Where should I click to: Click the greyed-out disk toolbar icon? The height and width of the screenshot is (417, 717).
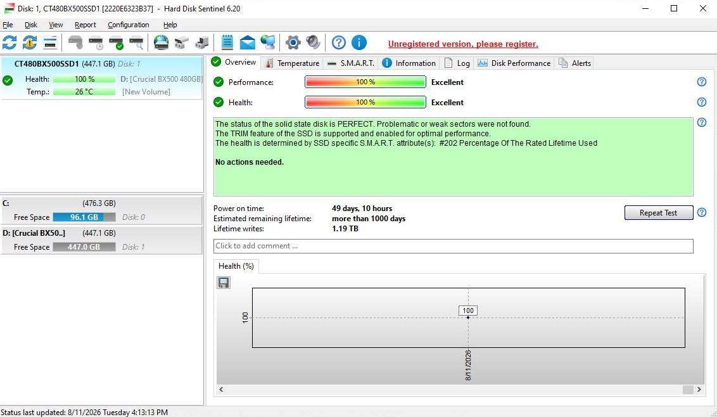pos(75,42)
